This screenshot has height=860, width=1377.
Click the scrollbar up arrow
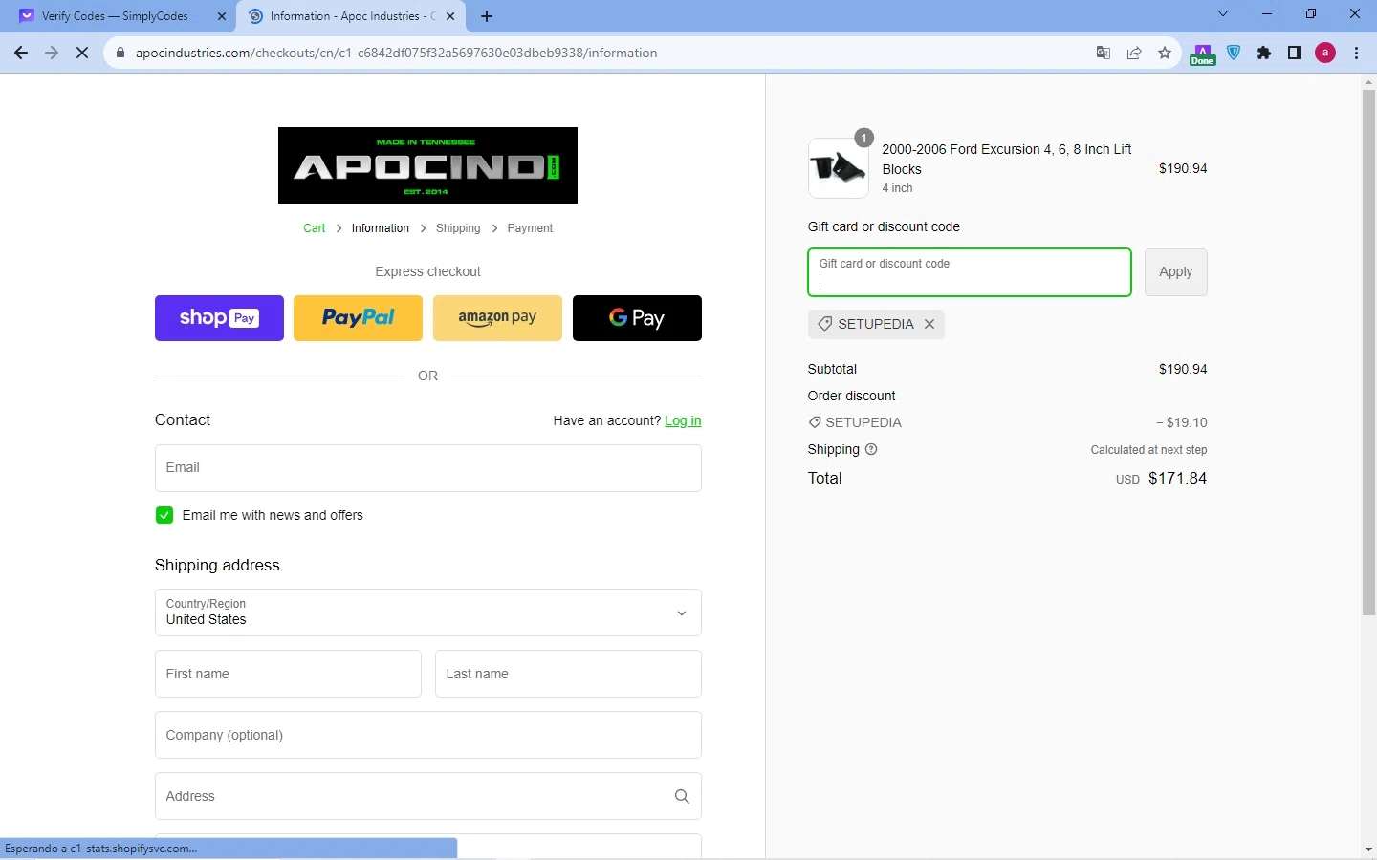[1368, 82]
